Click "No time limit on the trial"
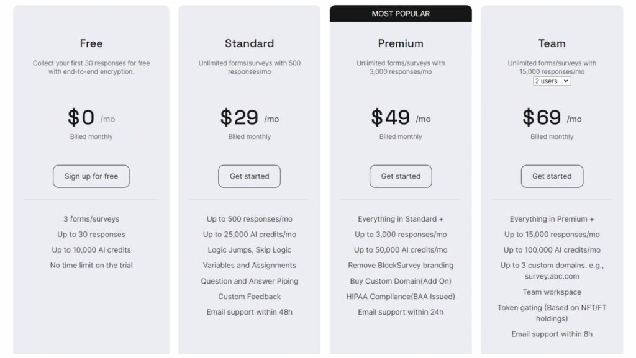The height and width of the screenshot is (358, 636). 91,266
